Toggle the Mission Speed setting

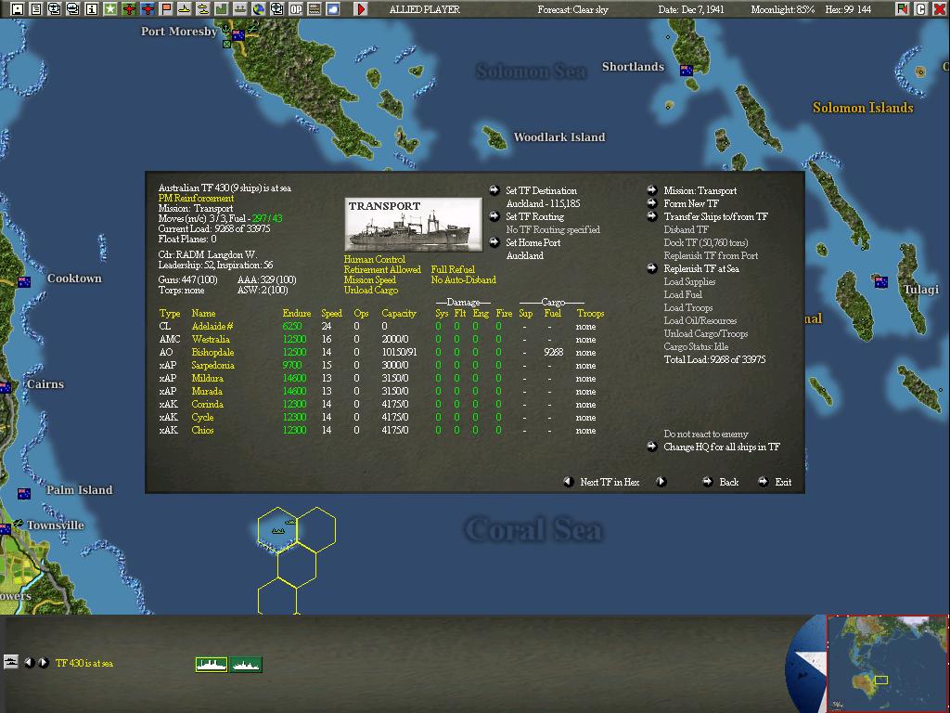coord(369,279)
